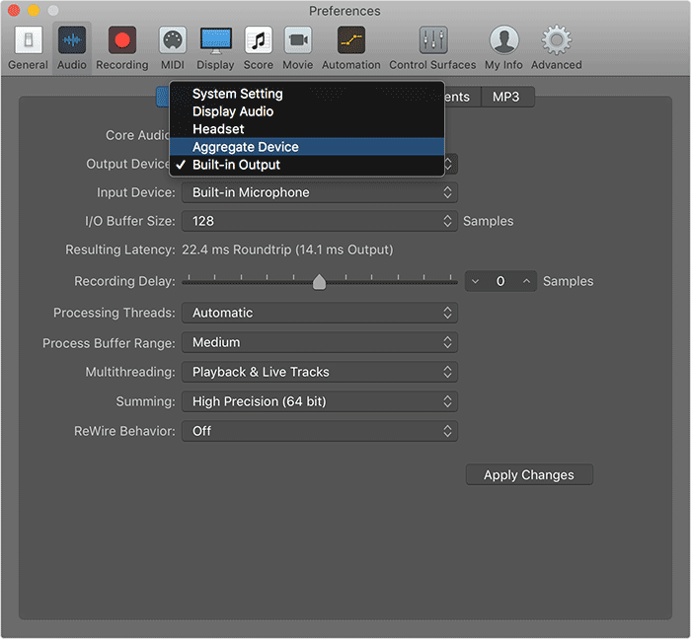Go to Movie preferences
Screen dimensions: 691x639
click(298, 47)
